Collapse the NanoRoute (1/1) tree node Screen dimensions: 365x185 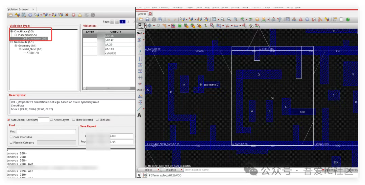11,42
